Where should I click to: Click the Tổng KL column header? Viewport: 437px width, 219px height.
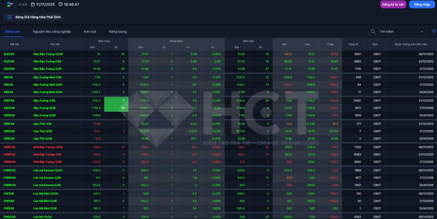(x=353, y=44)
